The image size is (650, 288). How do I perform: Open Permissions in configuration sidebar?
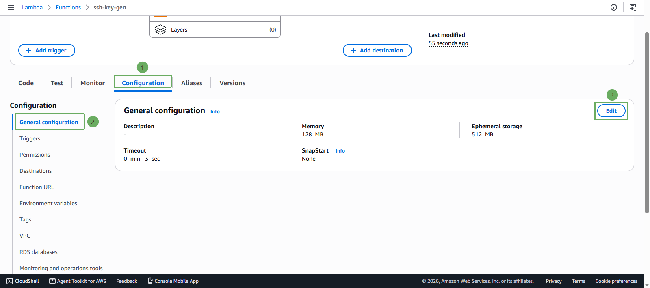pos(35,155)
